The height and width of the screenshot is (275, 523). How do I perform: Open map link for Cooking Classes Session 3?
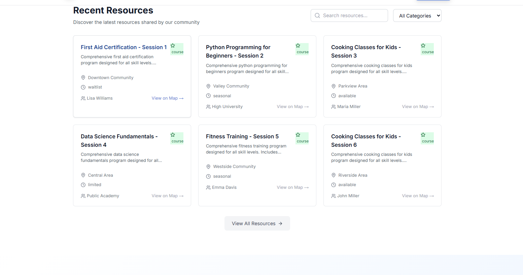pyautogui.click(x=418, y=107)
